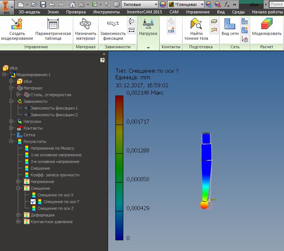Open help icon in browser panel
The height and width of the screenshot is (251, 284).
click(x=103, y=60)
